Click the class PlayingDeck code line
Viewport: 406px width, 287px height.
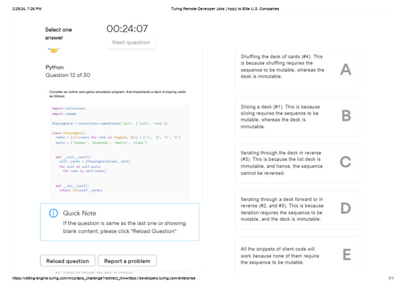(x=69, y=133)
